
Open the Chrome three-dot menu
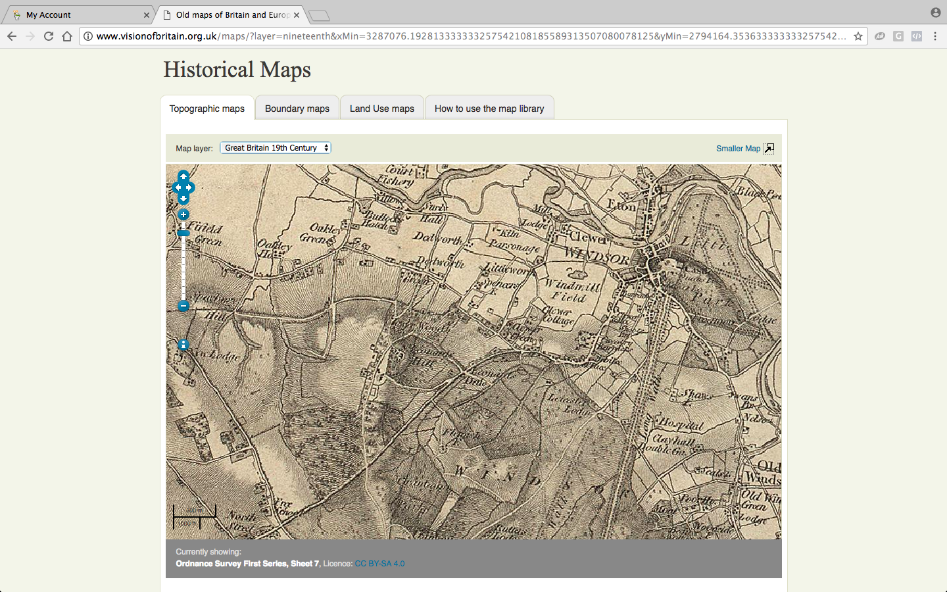click(935, 36)
